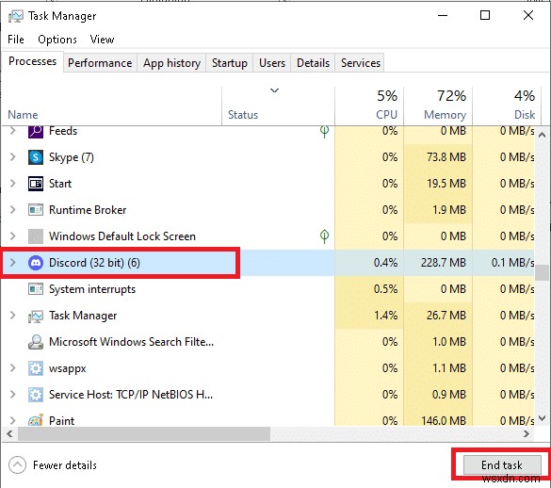Expand the Runtime Broker group
The height and width of the screenshot is (488, 551).
pyautogui.click(x=13, y=209)
